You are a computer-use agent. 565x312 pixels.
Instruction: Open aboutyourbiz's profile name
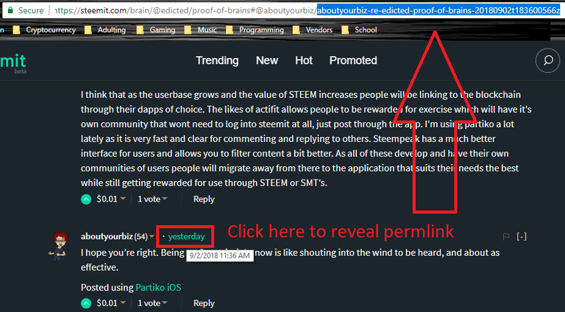107,236
